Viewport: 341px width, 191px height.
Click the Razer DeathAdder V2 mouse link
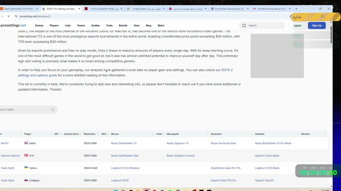[x=124, y=143]
